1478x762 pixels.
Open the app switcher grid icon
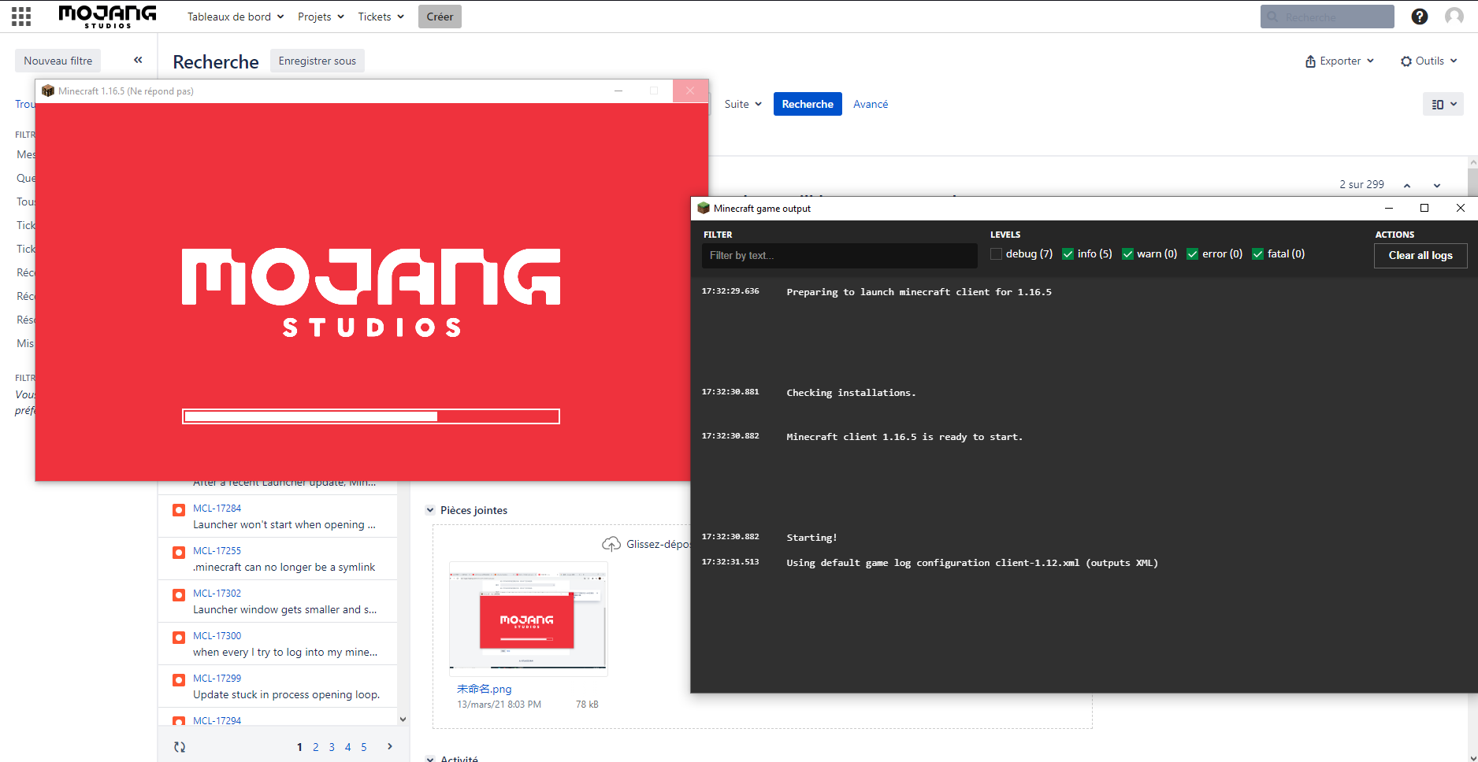pyautogui.click(x=21, y=17)
